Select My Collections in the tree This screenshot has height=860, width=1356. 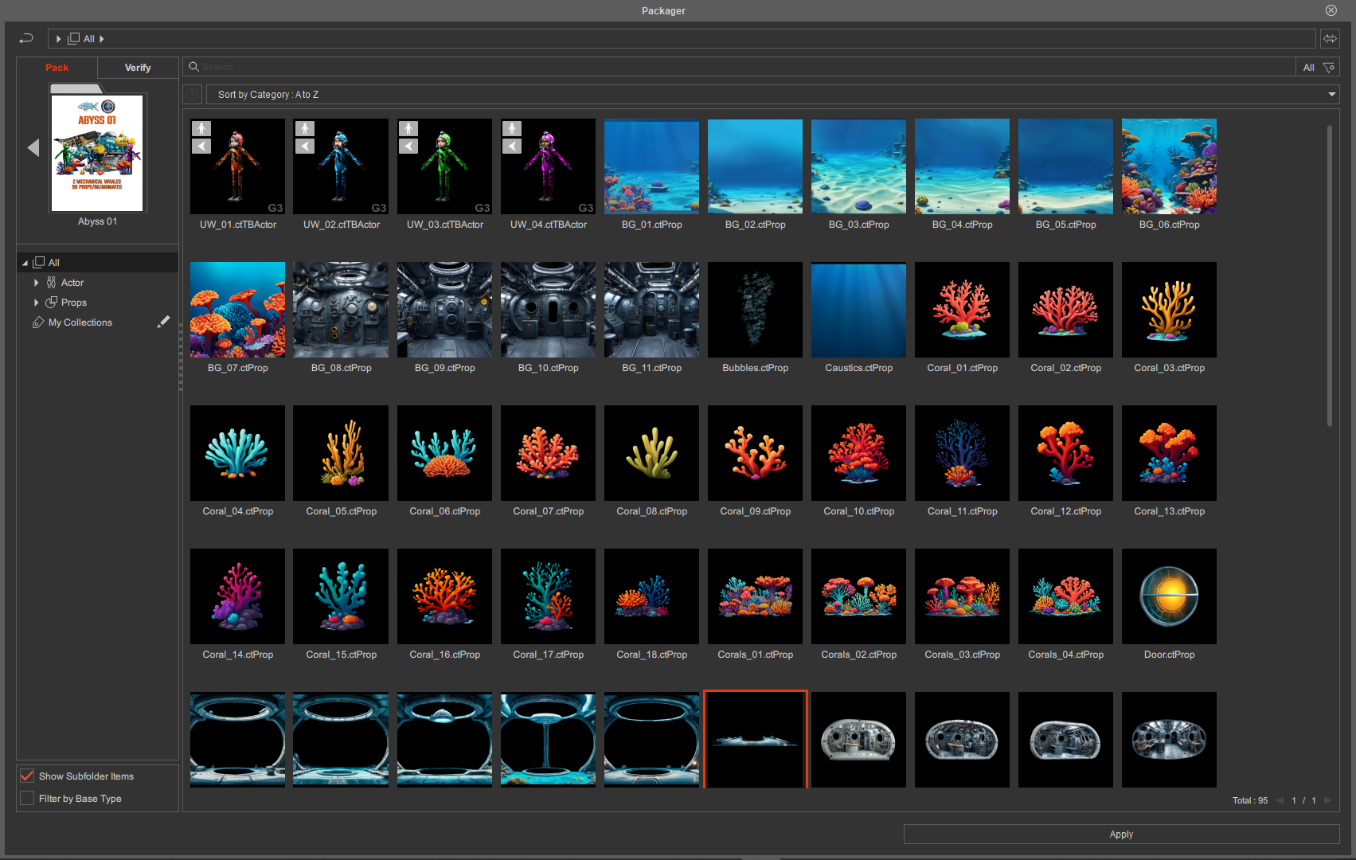click(80, 322)
